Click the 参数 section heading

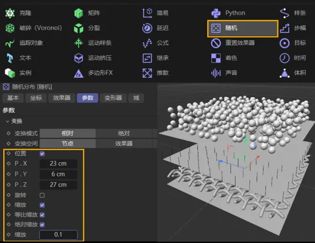coord(9,110)
